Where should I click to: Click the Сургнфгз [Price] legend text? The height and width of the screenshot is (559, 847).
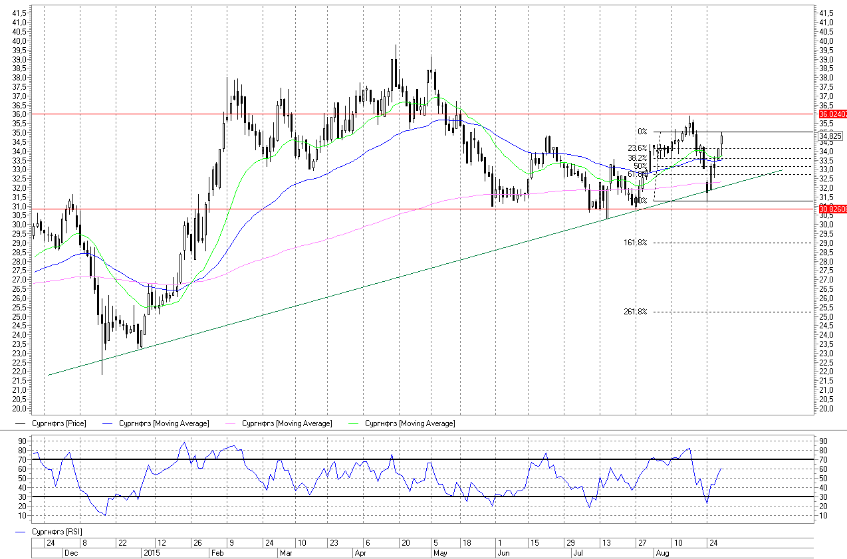point(59,423)
